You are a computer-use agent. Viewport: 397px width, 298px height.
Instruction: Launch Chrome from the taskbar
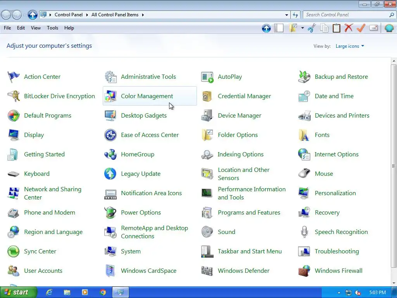coord(103,293)
